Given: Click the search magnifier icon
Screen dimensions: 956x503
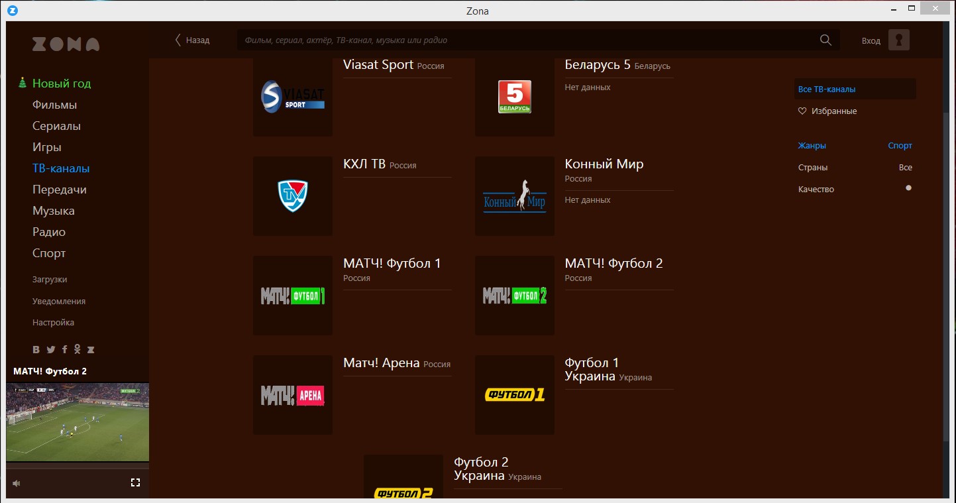Looking at the screenshot, I should pos(825,40).
